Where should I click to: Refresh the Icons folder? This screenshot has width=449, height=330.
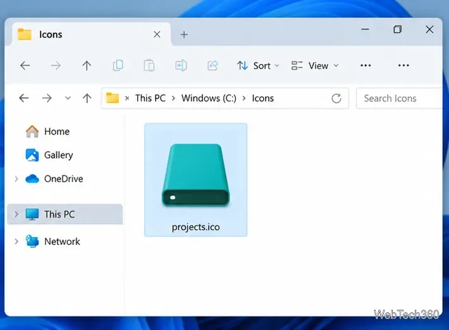(x=336, y=98)
